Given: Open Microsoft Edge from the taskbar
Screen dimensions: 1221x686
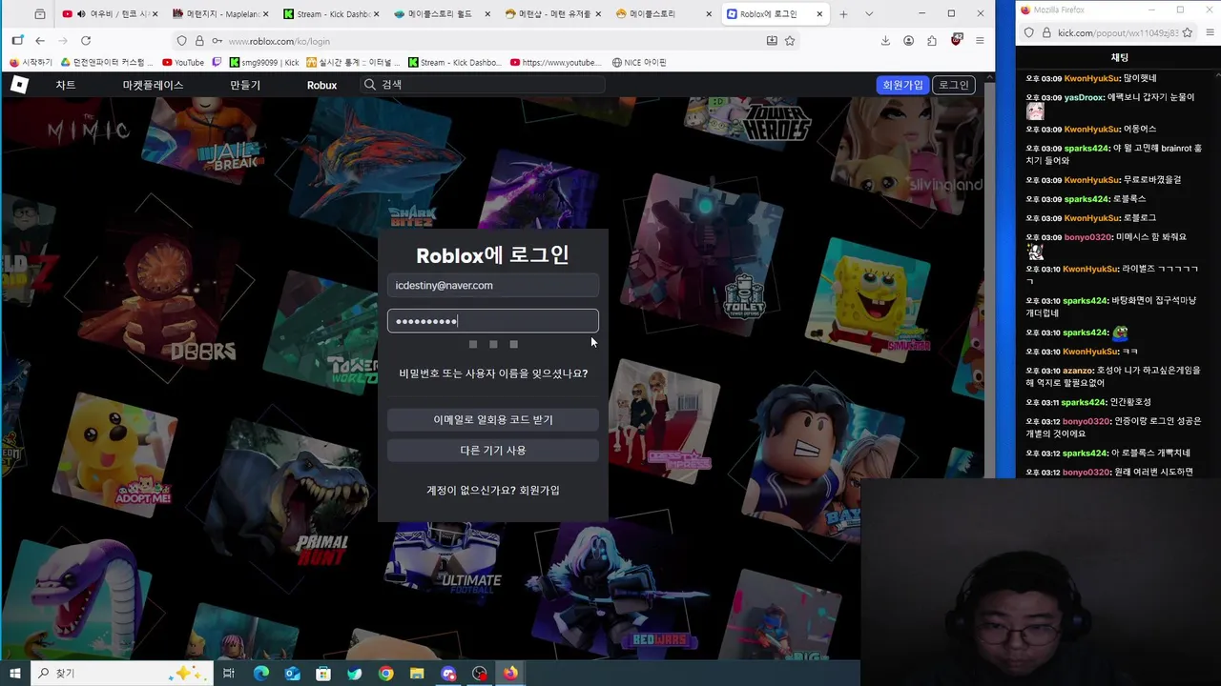Looking at the screenshot, I should (260, 673).
